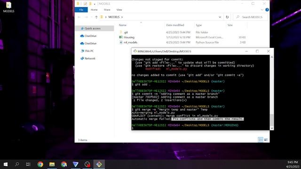
Task: Click the terminal scrollbar down arrow
Action: click(x=272, y=128)
